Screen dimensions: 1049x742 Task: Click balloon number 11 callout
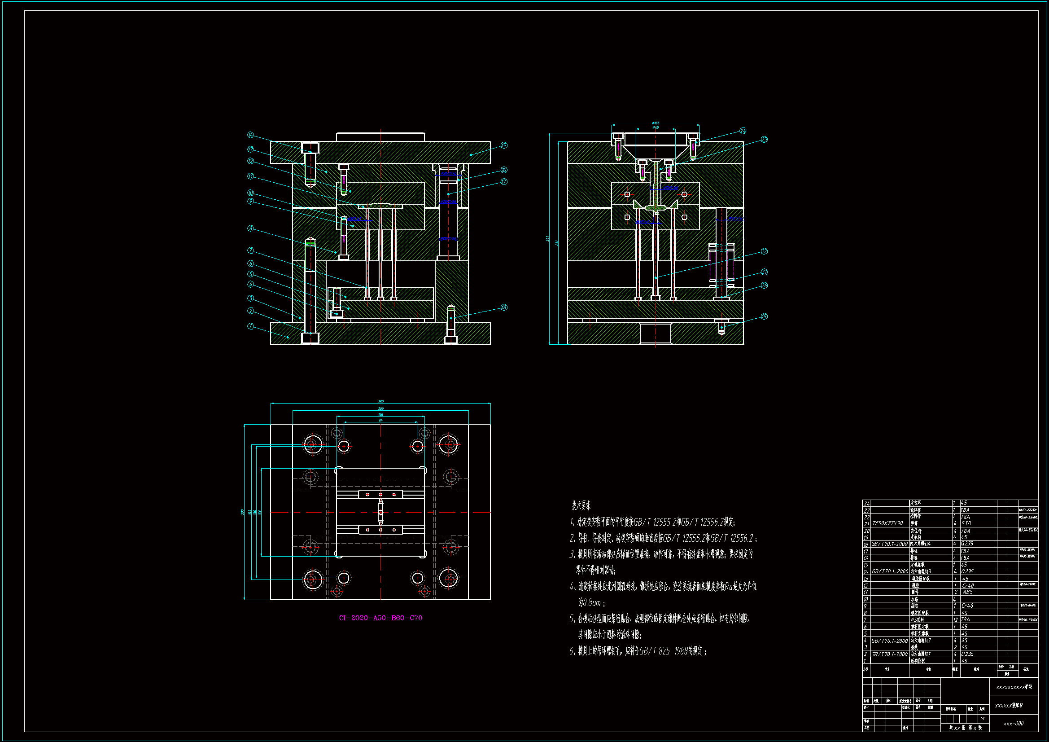tap(250, 176)
